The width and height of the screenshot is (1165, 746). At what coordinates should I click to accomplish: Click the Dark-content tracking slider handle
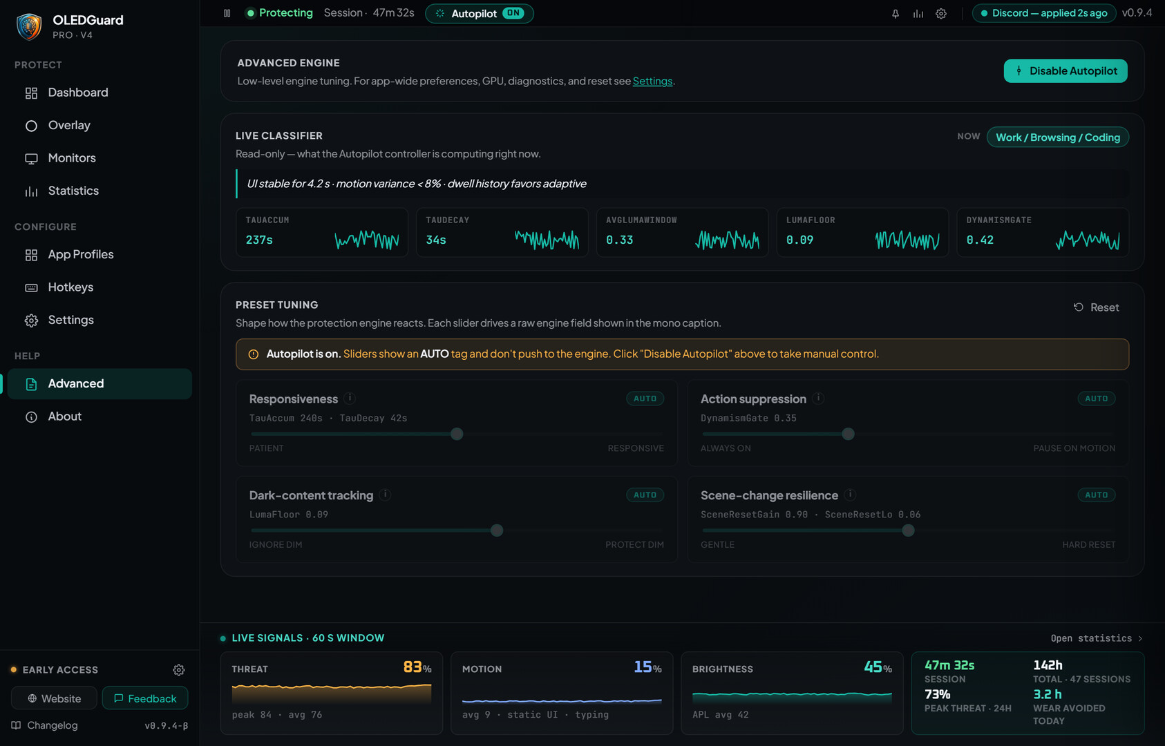497,531
